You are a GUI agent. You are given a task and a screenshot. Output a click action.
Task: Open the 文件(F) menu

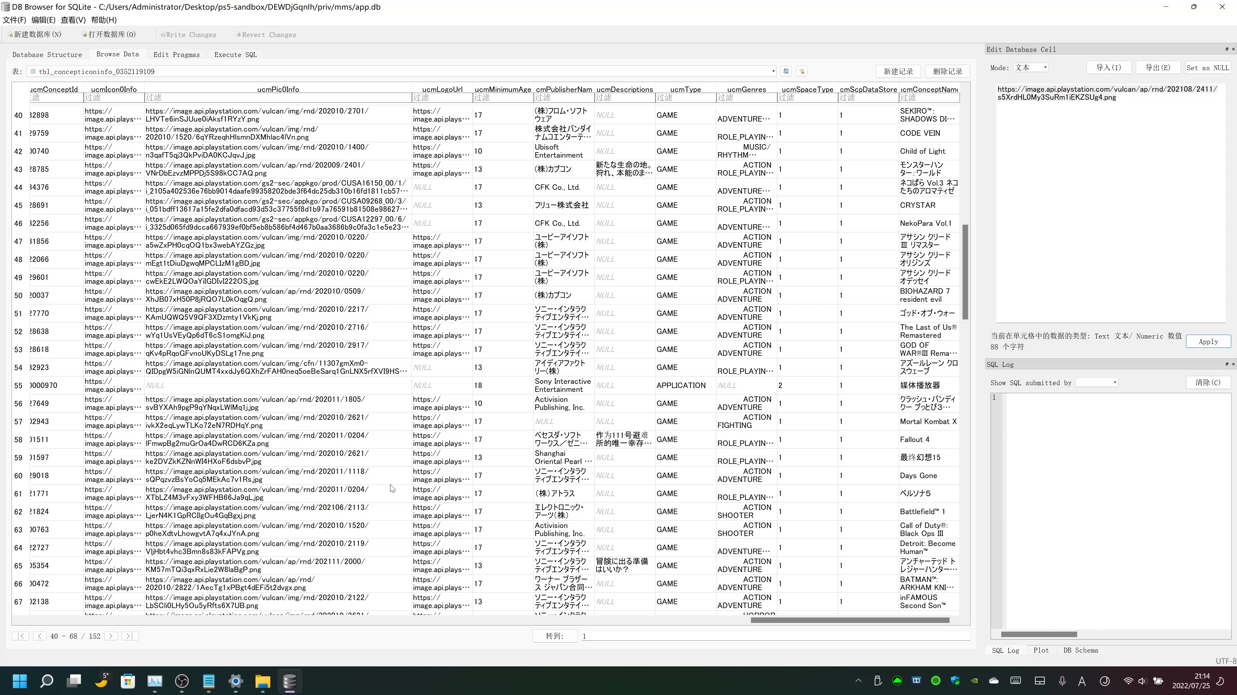click(14, 20)
